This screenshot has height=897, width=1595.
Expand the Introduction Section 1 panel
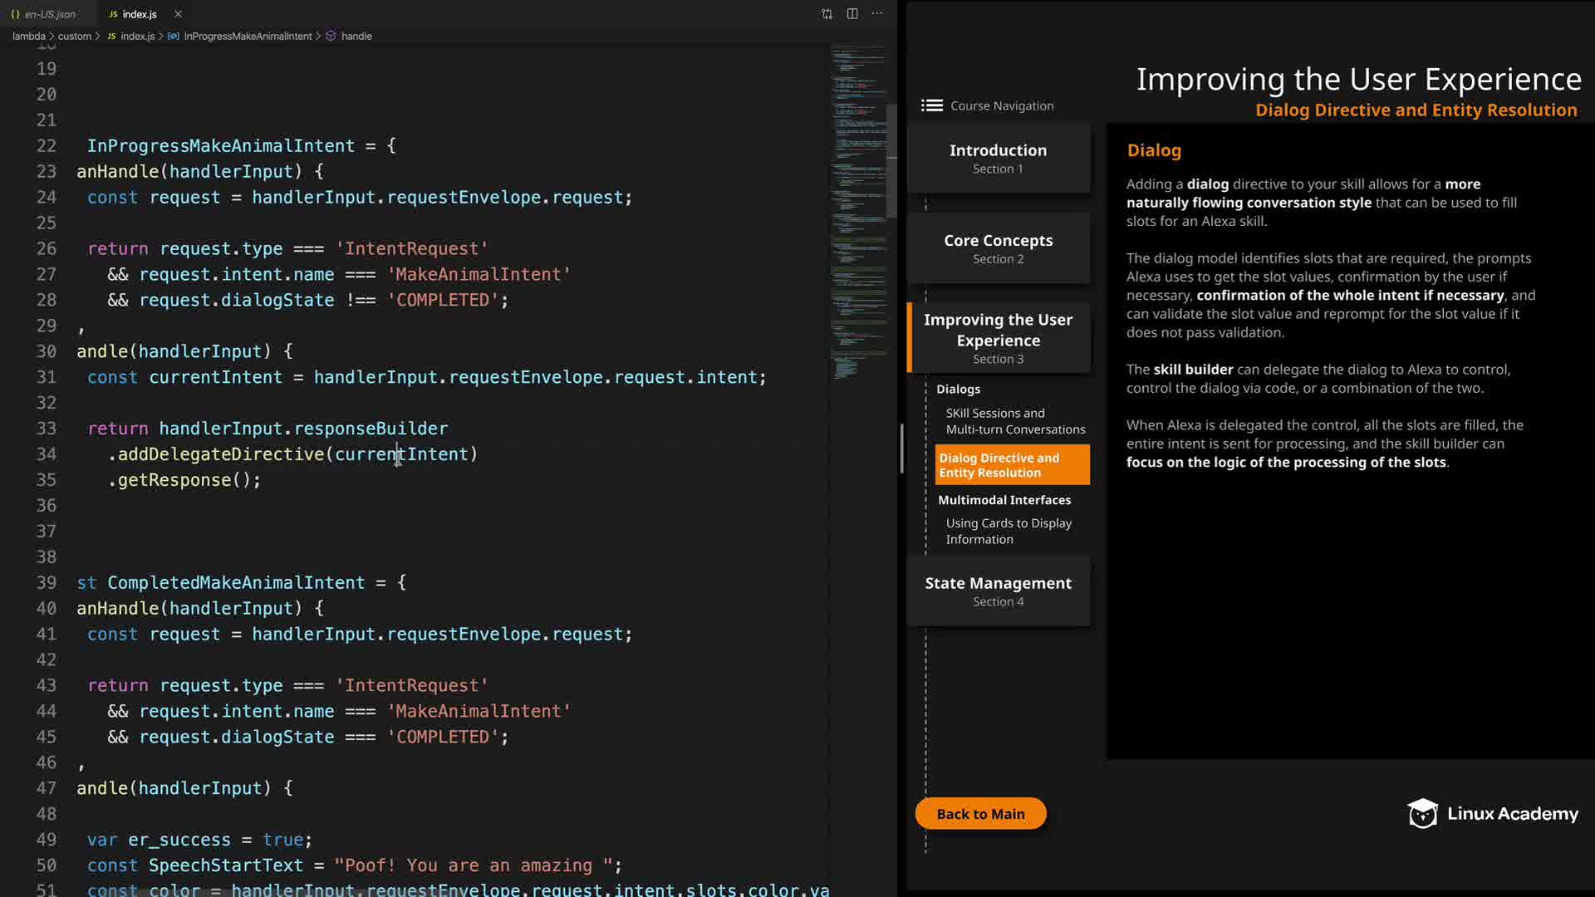coord(998,158)
